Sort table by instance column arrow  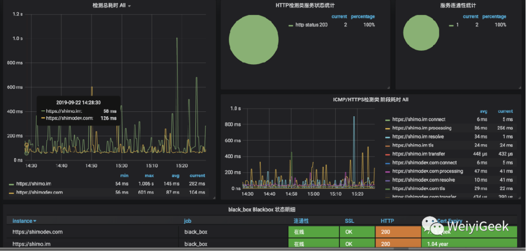pos(35,221)
